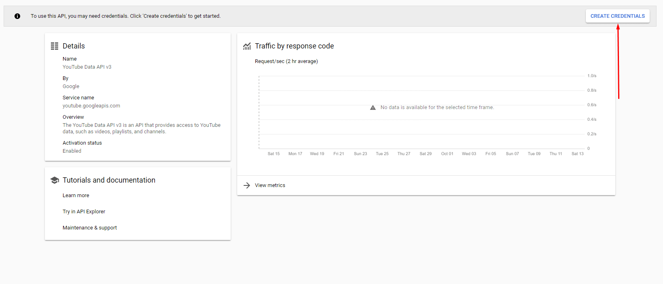Click the Overview description text
This screenshot has height=284, width=663.
point(141,128)
